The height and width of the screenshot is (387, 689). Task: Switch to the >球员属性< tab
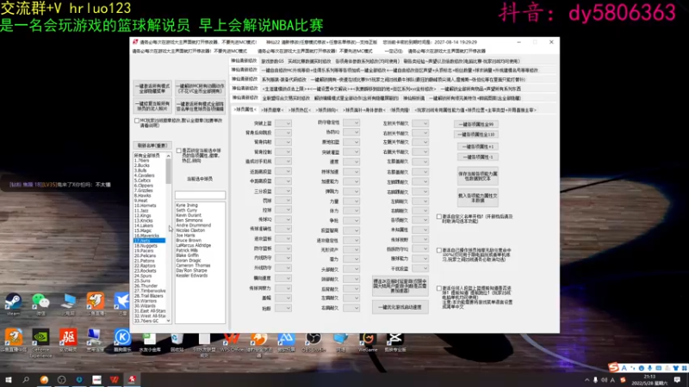[245, 109]
